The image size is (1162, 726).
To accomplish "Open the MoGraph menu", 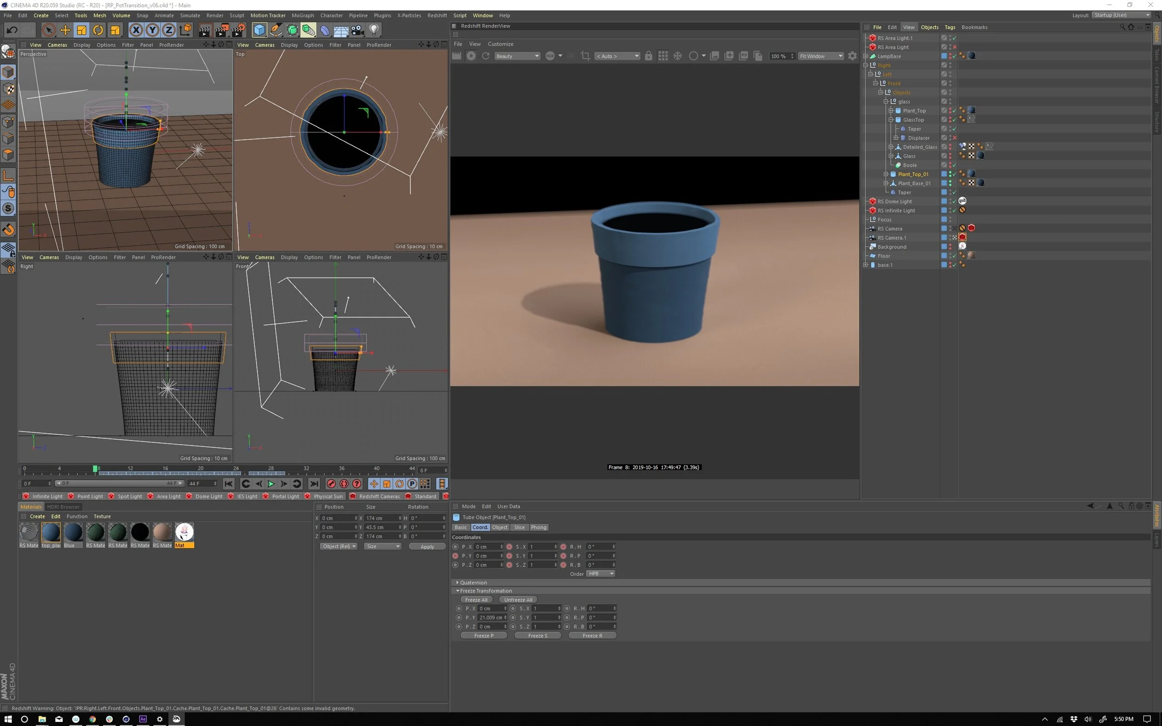I will (302, 15).
